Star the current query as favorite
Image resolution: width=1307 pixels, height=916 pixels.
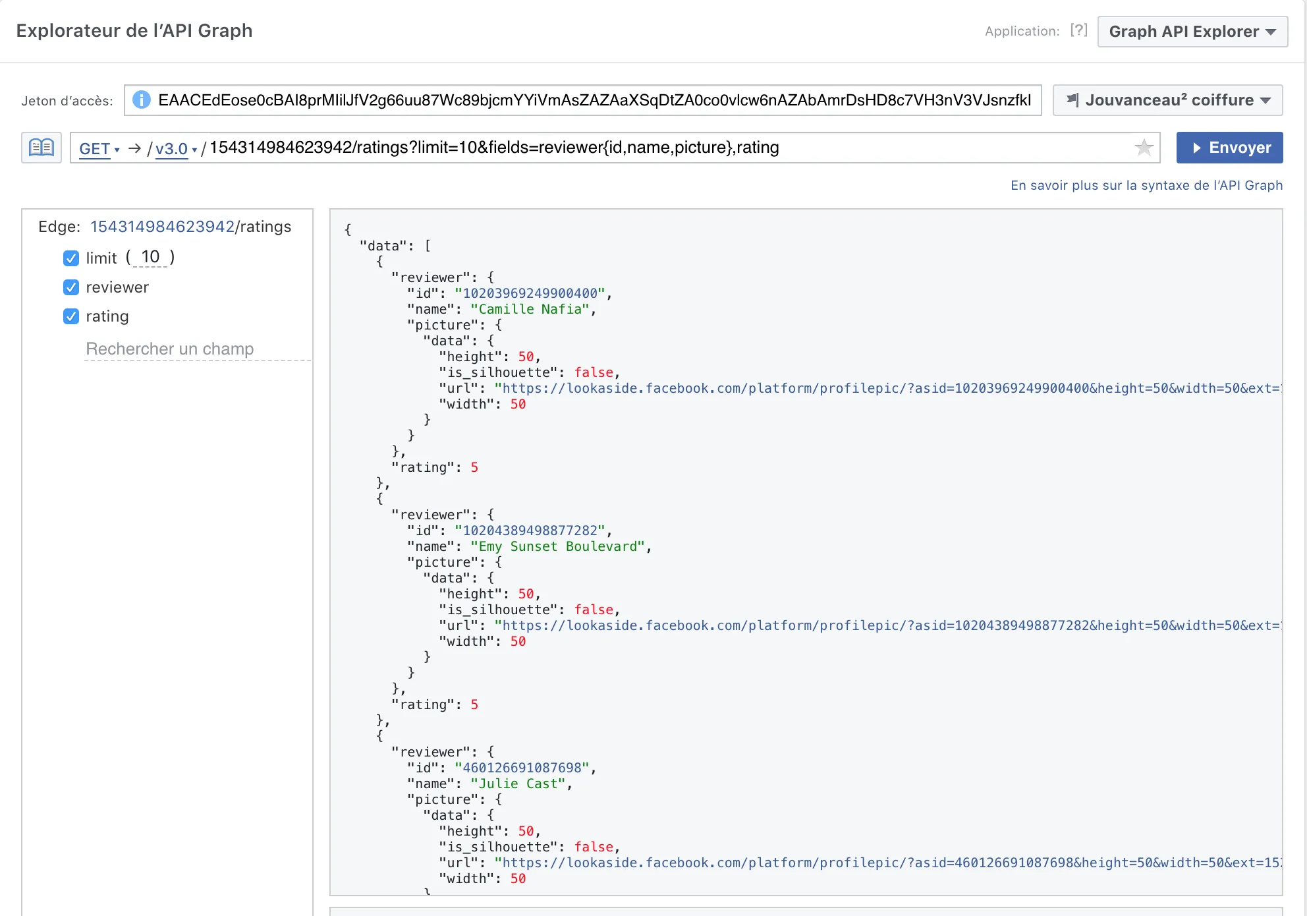click(x=1144, y=148)
